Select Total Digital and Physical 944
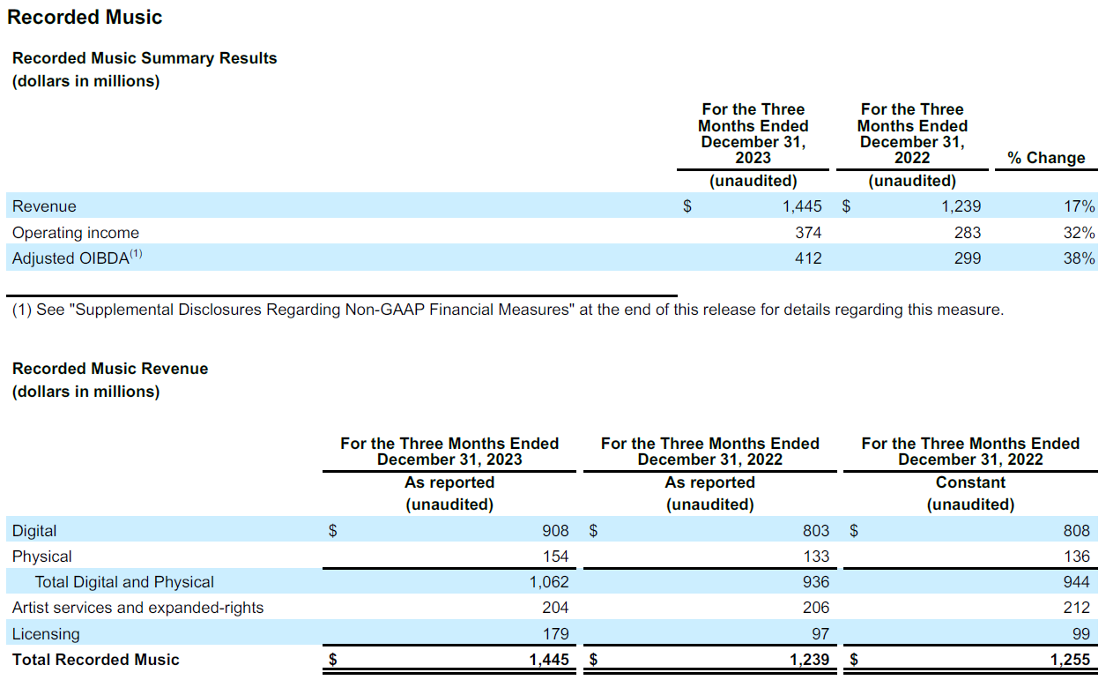1106x680 pixels. [1076, 582]
